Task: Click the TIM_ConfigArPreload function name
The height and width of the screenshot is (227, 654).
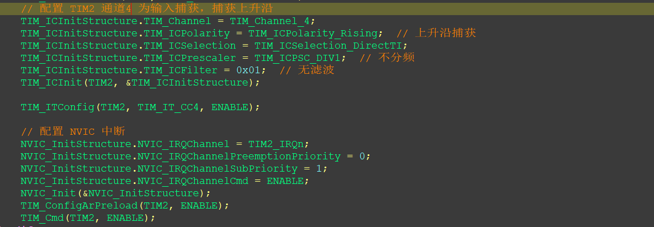Action: [x=79, y=205]
